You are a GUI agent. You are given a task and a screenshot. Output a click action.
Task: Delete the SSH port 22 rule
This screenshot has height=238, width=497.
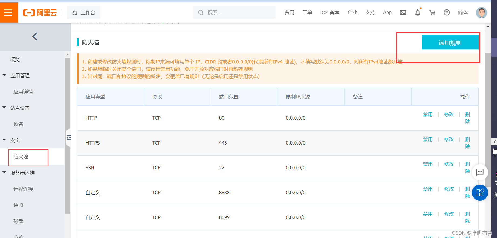pyautogui.click(x=468, y=168)
